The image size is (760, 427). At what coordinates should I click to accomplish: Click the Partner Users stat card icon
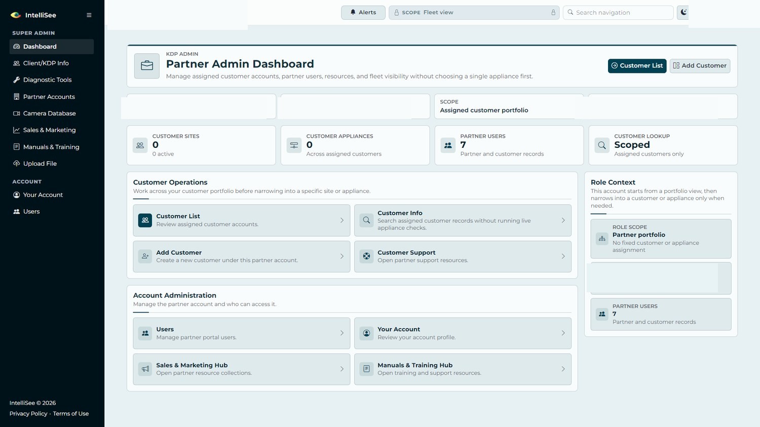pyautogui.click(x=448, y=145)
